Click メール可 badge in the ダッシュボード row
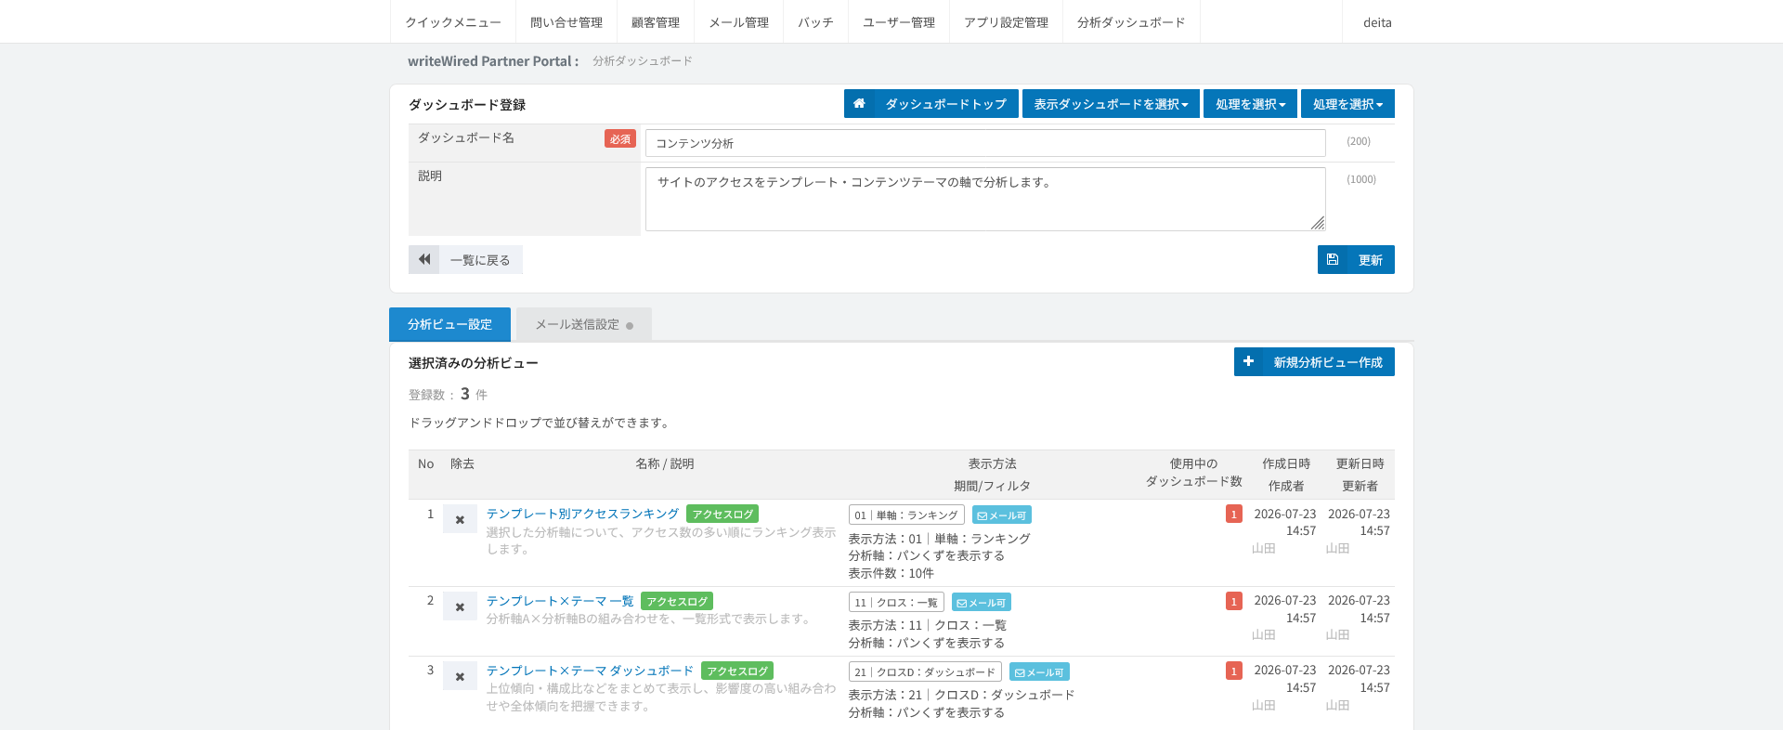Image resolution: width=1783 pixels, height=730 pixels. tap(1040, 672)
